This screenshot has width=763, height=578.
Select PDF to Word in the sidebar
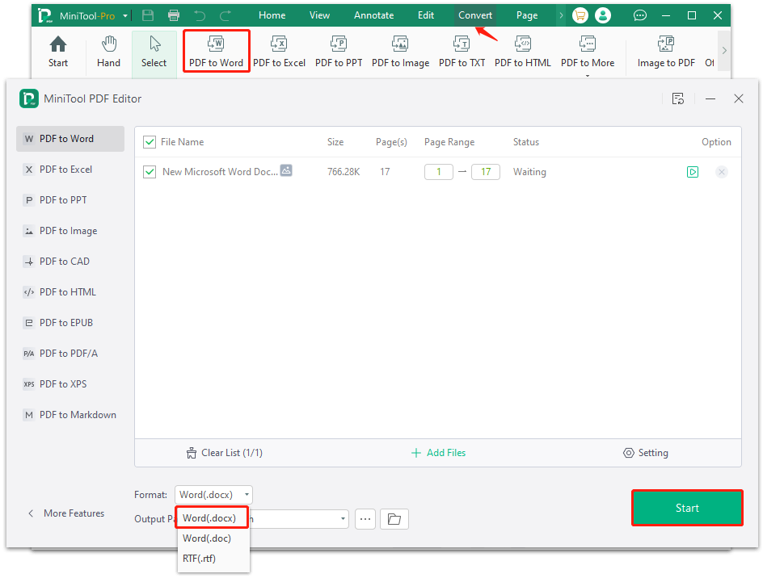pos(70,139)
